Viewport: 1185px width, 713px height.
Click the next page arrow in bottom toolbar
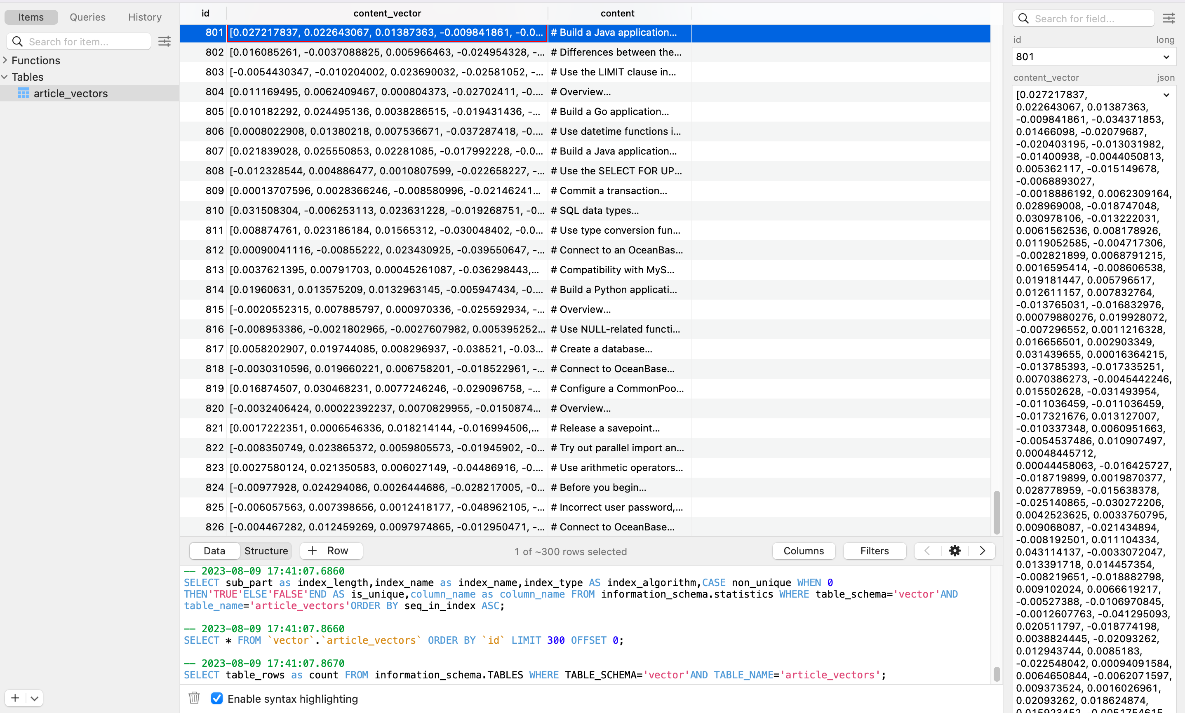(x=982, y=551)
